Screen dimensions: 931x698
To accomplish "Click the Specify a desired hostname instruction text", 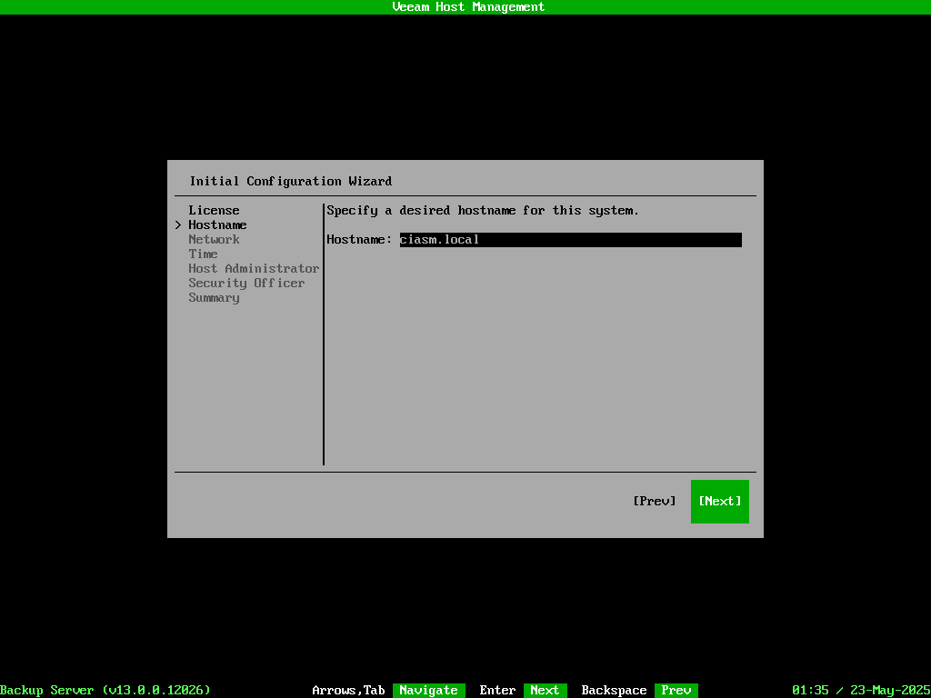I will 483,210.
